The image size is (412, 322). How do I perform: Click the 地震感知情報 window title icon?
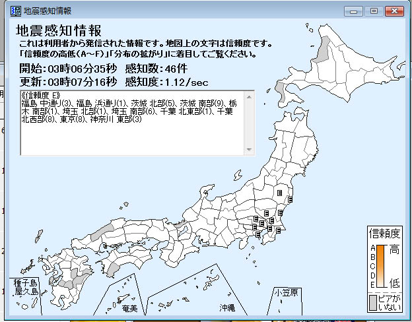tap(15, 11)
